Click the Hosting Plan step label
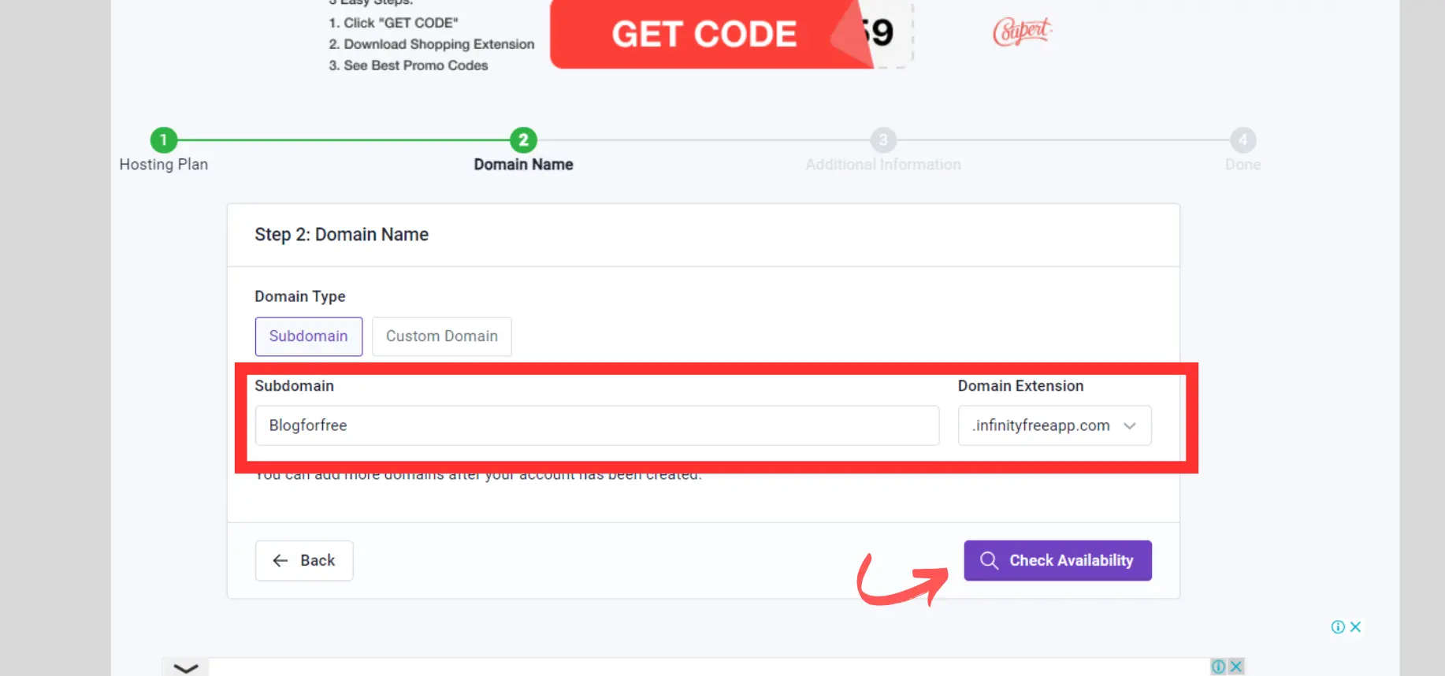Image resolution: width=1445 pixels, height=676 pixels. [x=164, y=165]
